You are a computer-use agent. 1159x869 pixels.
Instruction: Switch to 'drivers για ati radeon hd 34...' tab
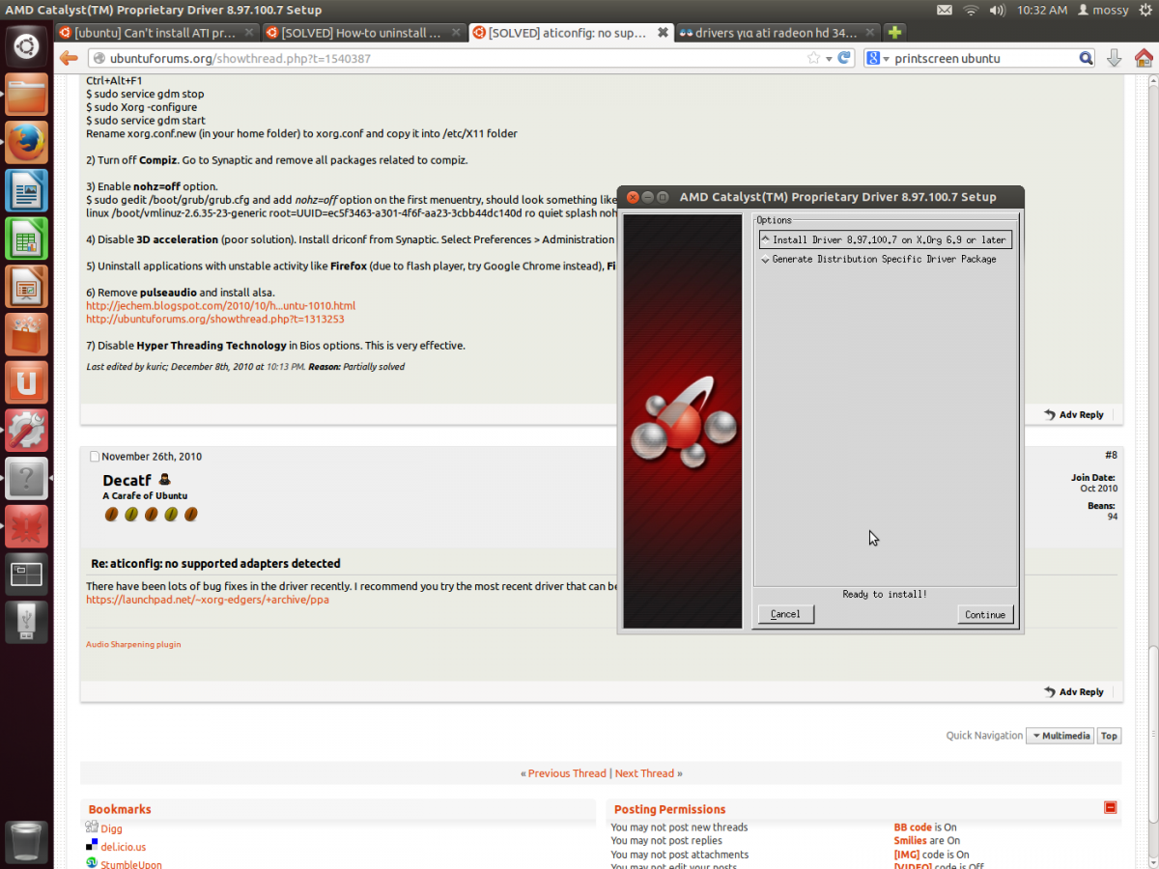(x=777, y=33)
